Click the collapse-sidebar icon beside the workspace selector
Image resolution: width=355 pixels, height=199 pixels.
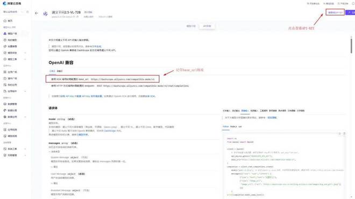pyautogui.click(x=27, y=12)
